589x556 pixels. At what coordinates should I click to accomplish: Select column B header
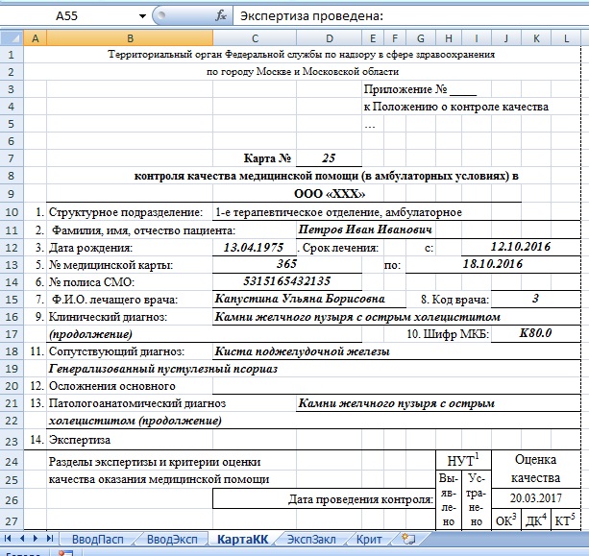[130, 38]
